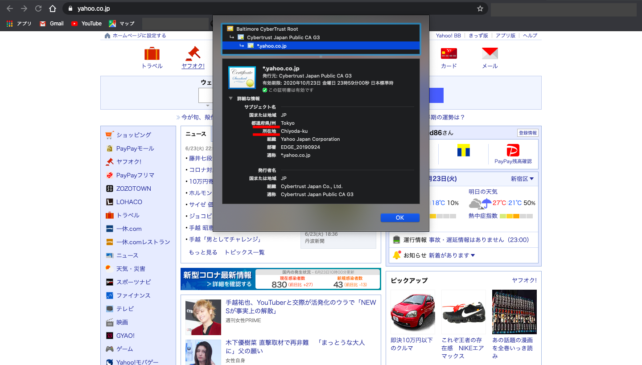This screenshot has width=642, height=365.
Task: Click the ヤフオク! link in ピックアップ header
Action: tap(524, 280)
